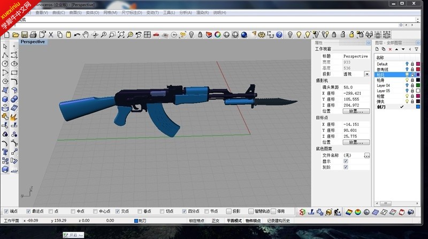Screen dimensions: 428x239
Task: Open the 曲面(S) menu
Action: tap(75, 12)
